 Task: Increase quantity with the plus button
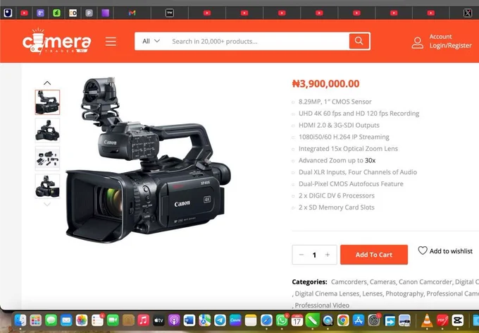[x=328, y=255]
